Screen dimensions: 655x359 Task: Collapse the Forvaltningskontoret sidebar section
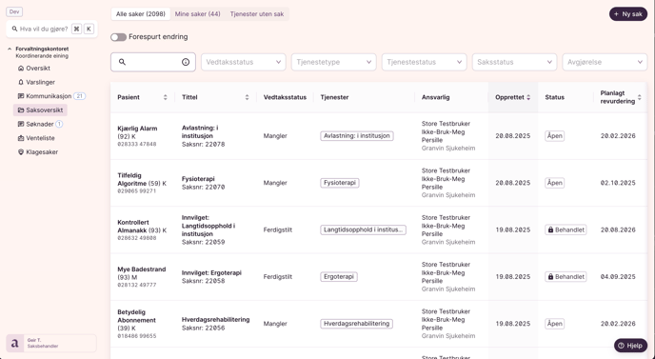(10, 49)
